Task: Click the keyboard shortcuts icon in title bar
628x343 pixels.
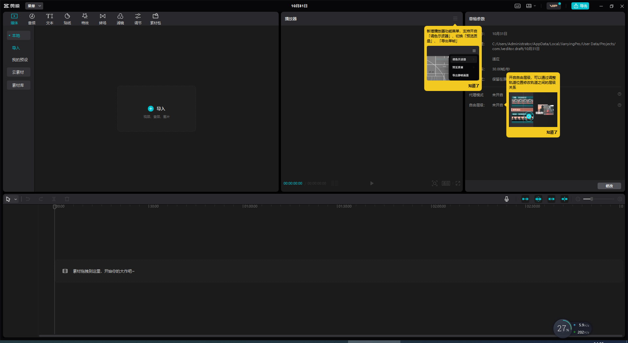Action: 517,6
